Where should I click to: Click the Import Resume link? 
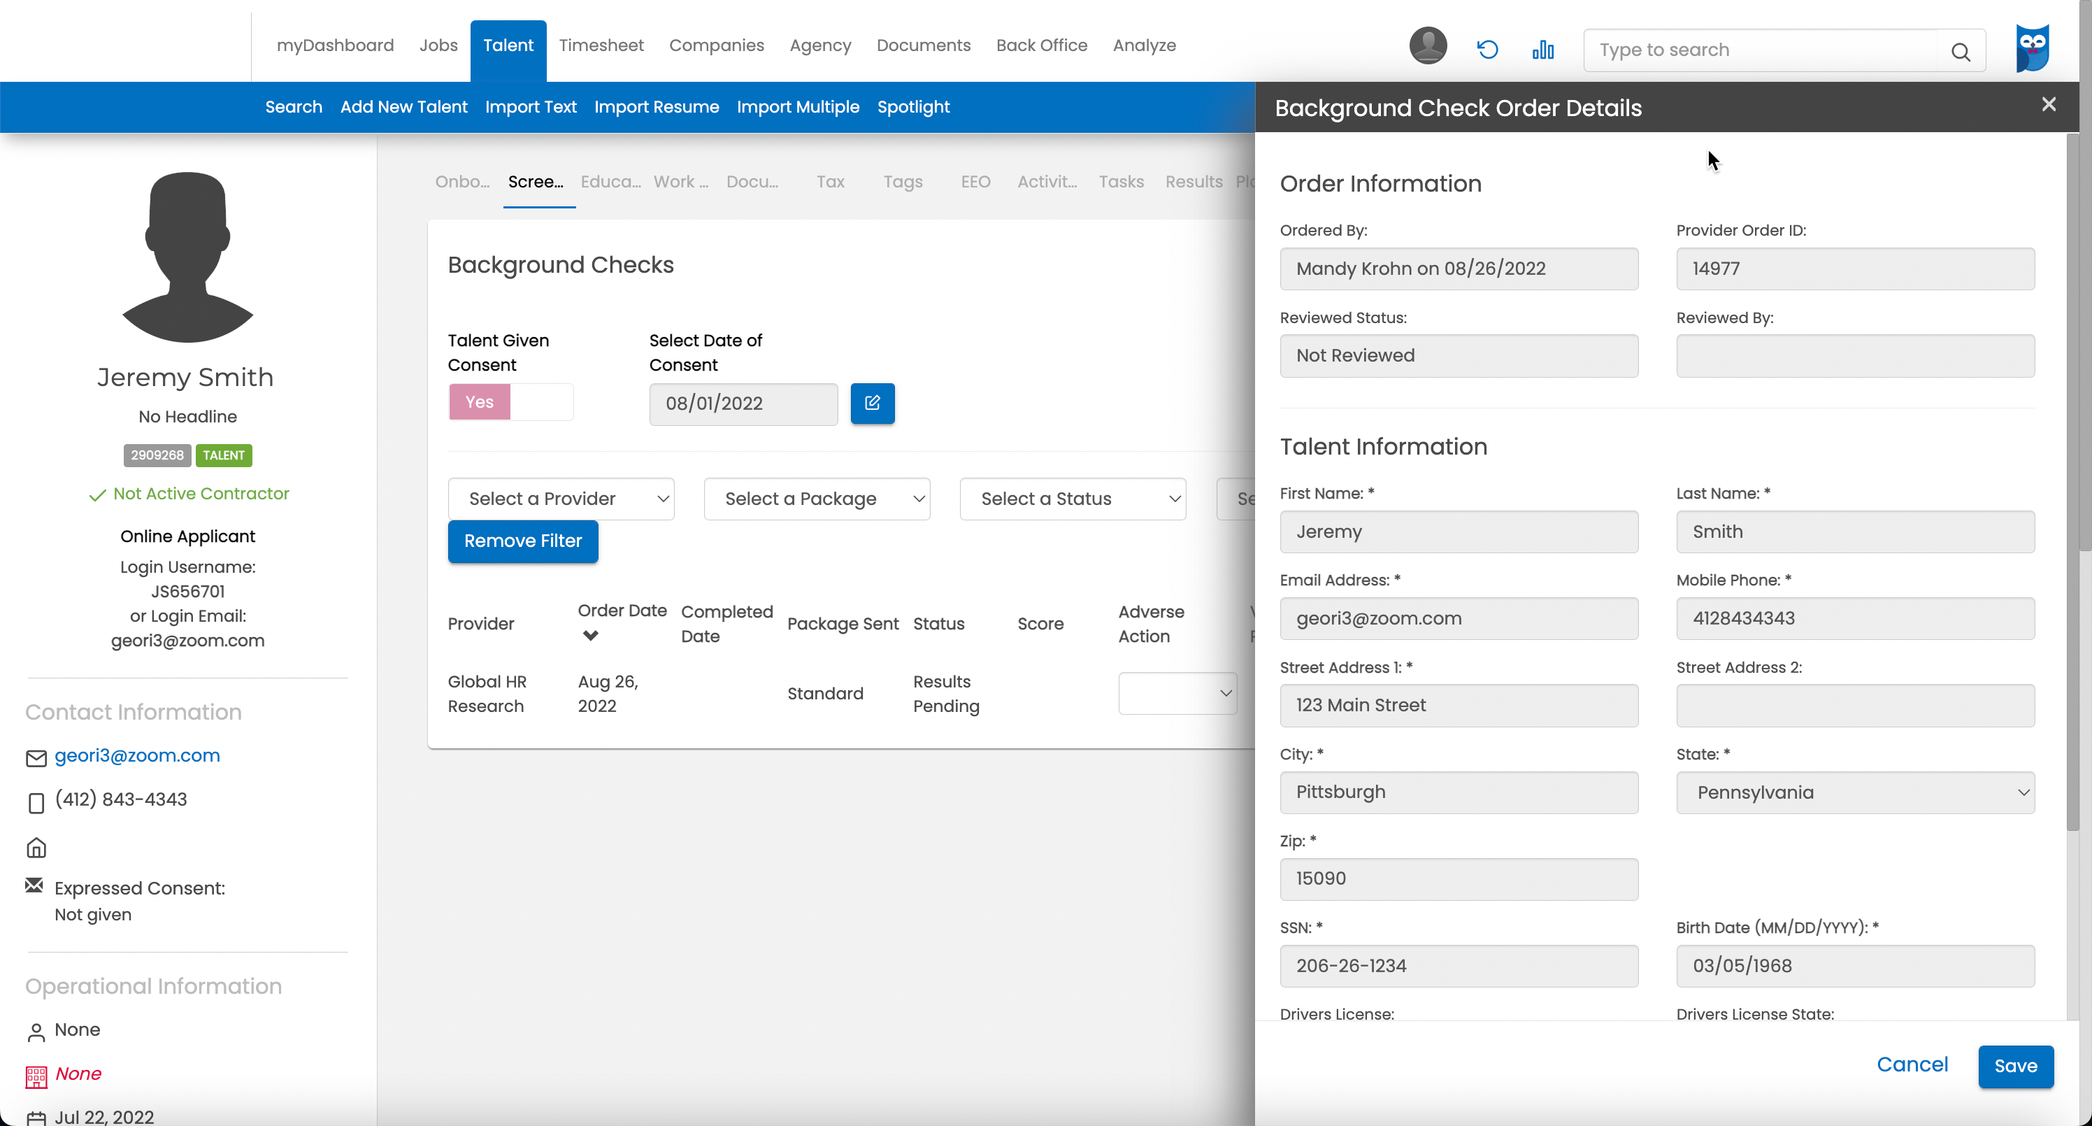[656, 106]
